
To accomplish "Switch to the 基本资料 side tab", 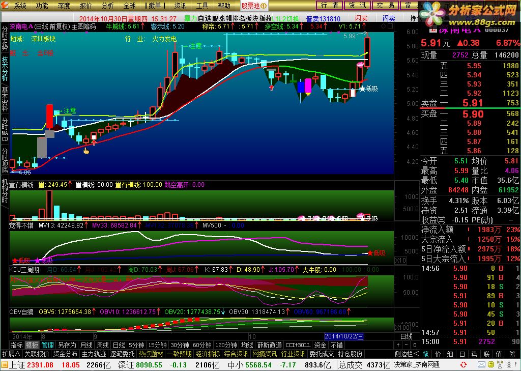I will [x=5, y=99].
